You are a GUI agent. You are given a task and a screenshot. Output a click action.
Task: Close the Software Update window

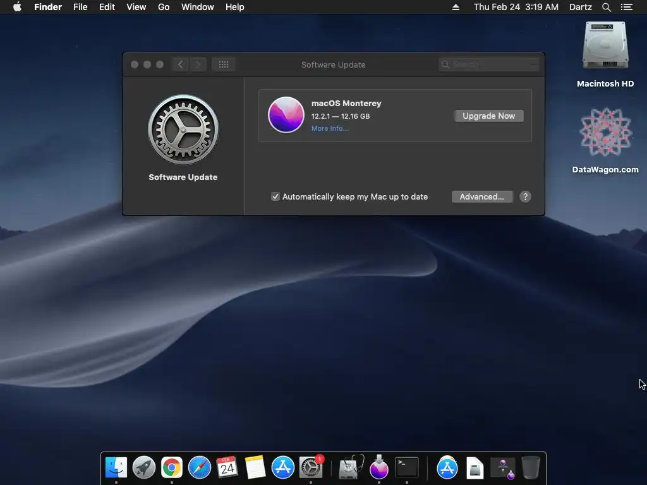pos(135,64)
